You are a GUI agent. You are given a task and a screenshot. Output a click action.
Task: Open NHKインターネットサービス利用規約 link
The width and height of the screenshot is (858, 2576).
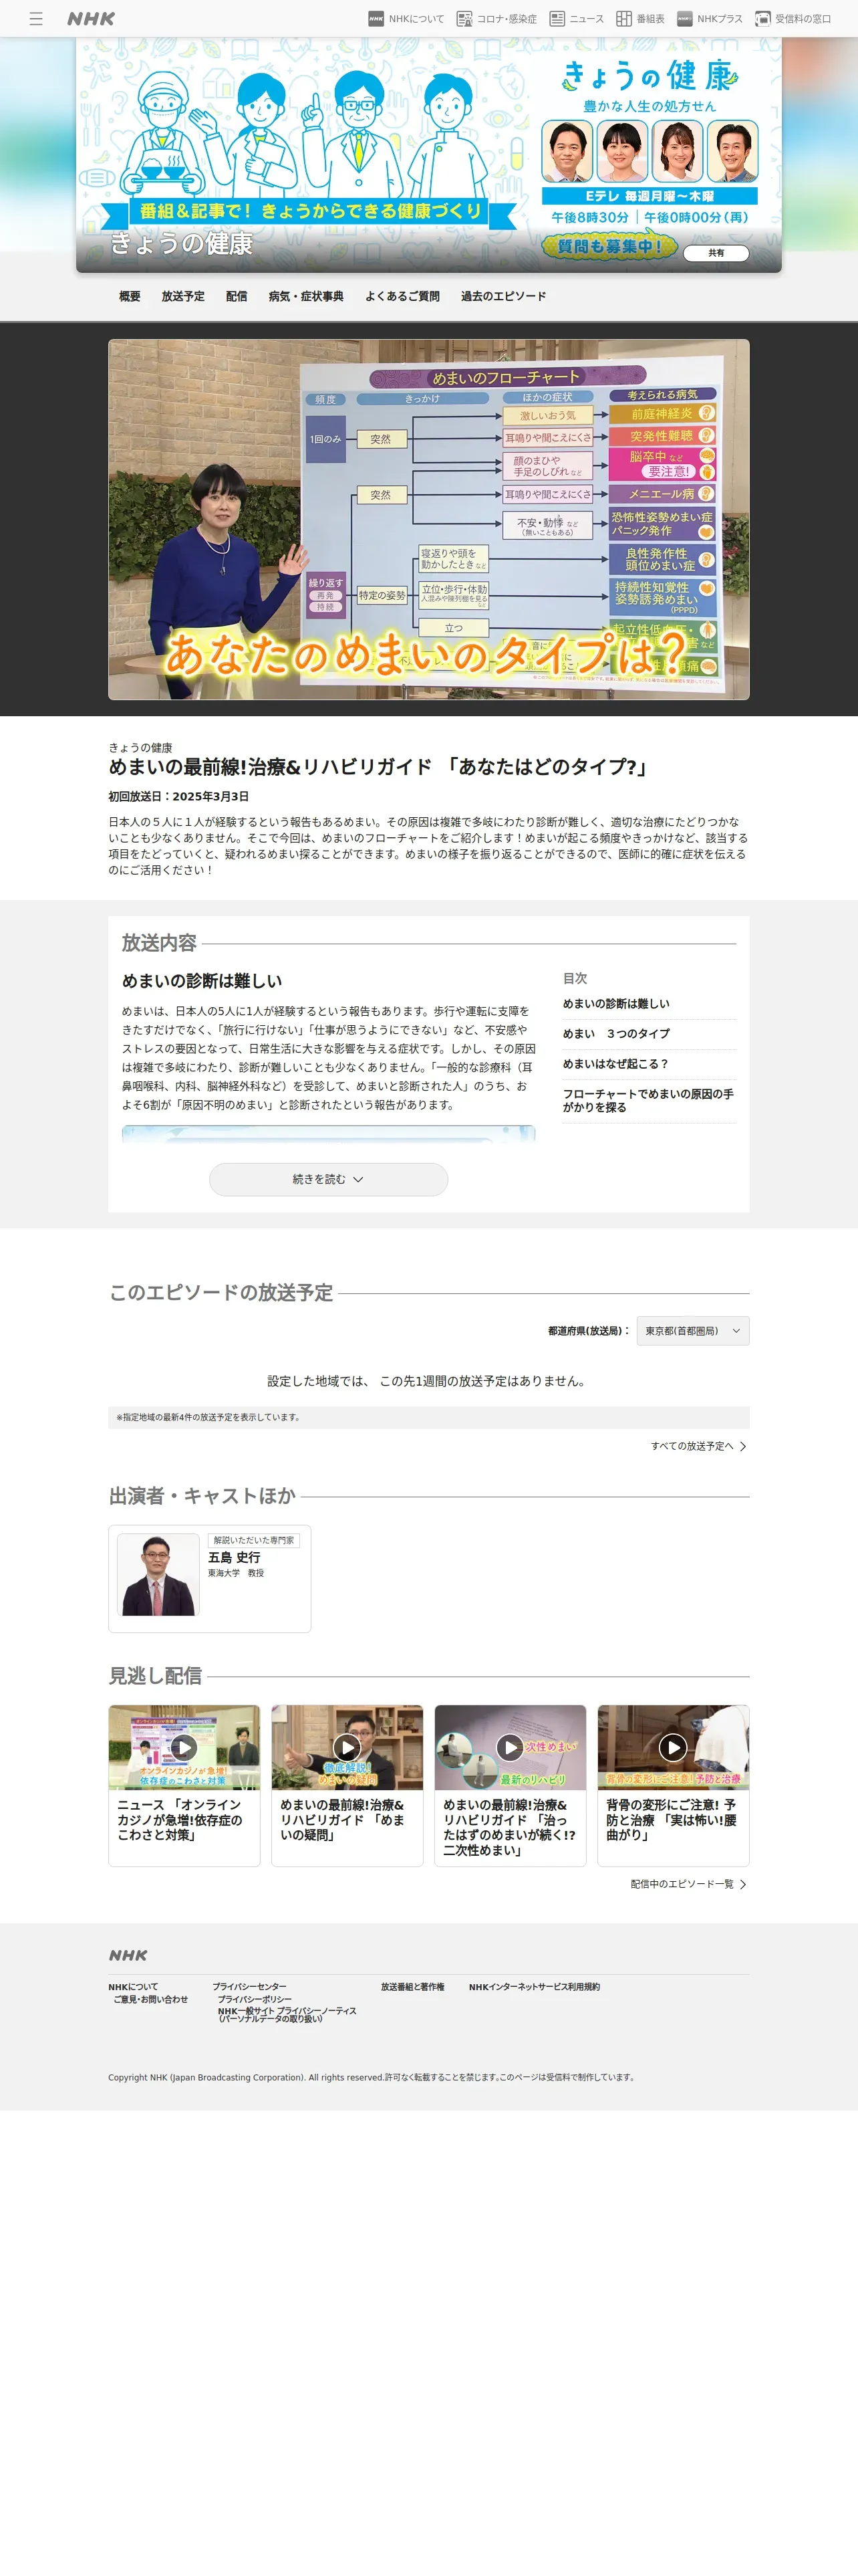(x=535, y=1987)
